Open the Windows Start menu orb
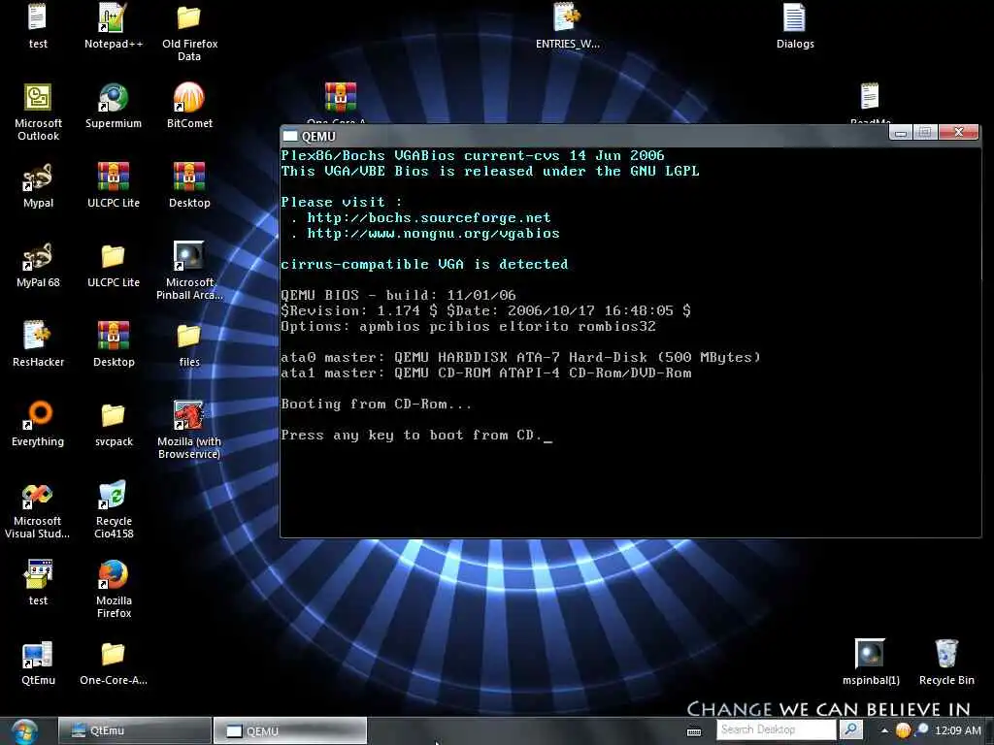The width and height of the screenshot is (994, 745). click(24, 731)
